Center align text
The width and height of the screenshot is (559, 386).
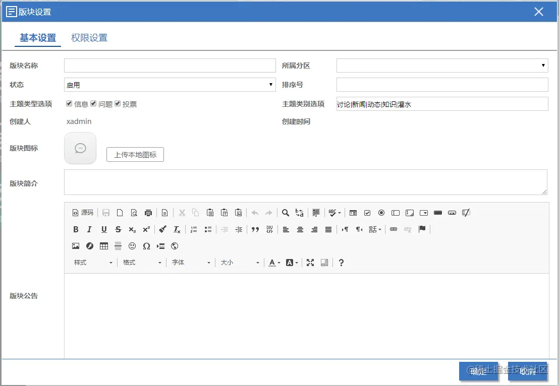(300, 229)
